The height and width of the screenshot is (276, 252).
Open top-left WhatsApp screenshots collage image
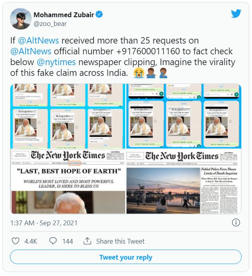tap(68, 116)
